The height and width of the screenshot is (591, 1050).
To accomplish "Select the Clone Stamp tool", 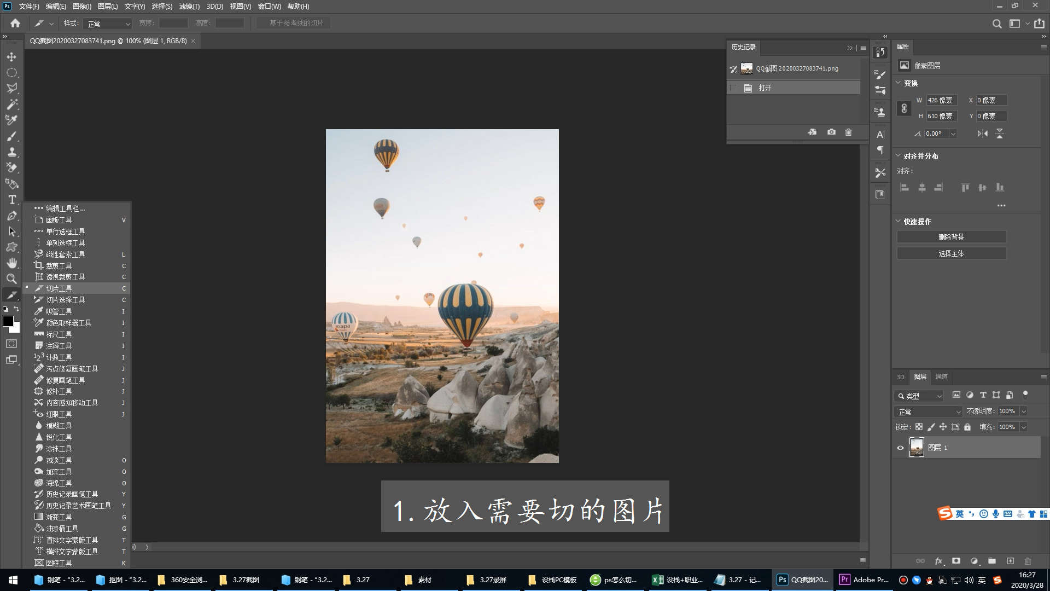I will point(11,152).
